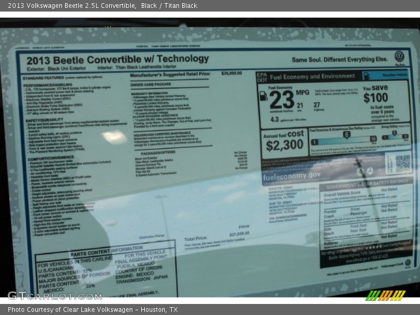Click the ENGINE: MEXICO text
The width and height of the screenshot is (420, 315).
pyautogui.click(x=134, y=275)
